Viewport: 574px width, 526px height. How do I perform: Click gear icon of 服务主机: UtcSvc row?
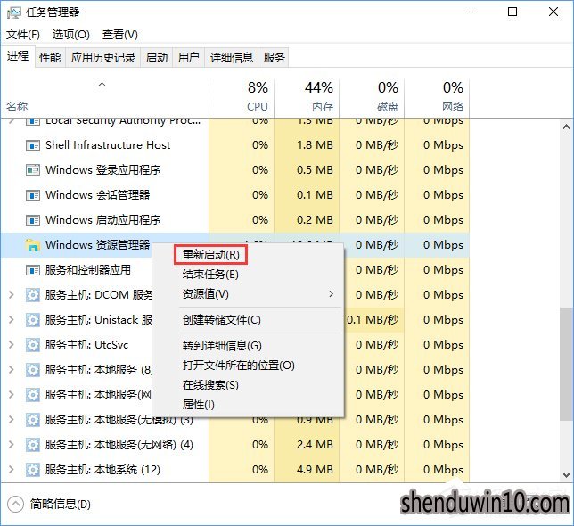pyautogui.click(x=33, y=345)
